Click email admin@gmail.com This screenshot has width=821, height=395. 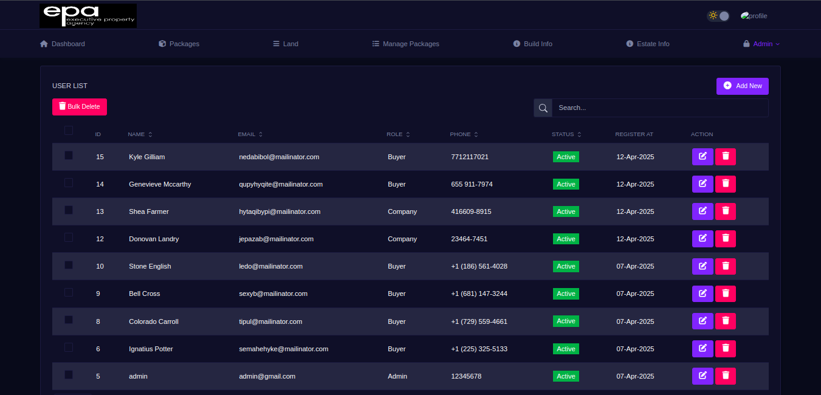click(267, 376)
